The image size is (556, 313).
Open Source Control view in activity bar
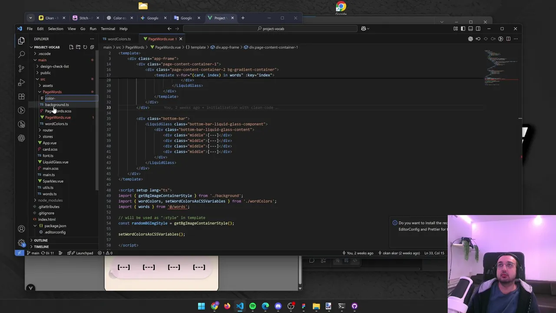pyautogui.click(x=21, y=68)
